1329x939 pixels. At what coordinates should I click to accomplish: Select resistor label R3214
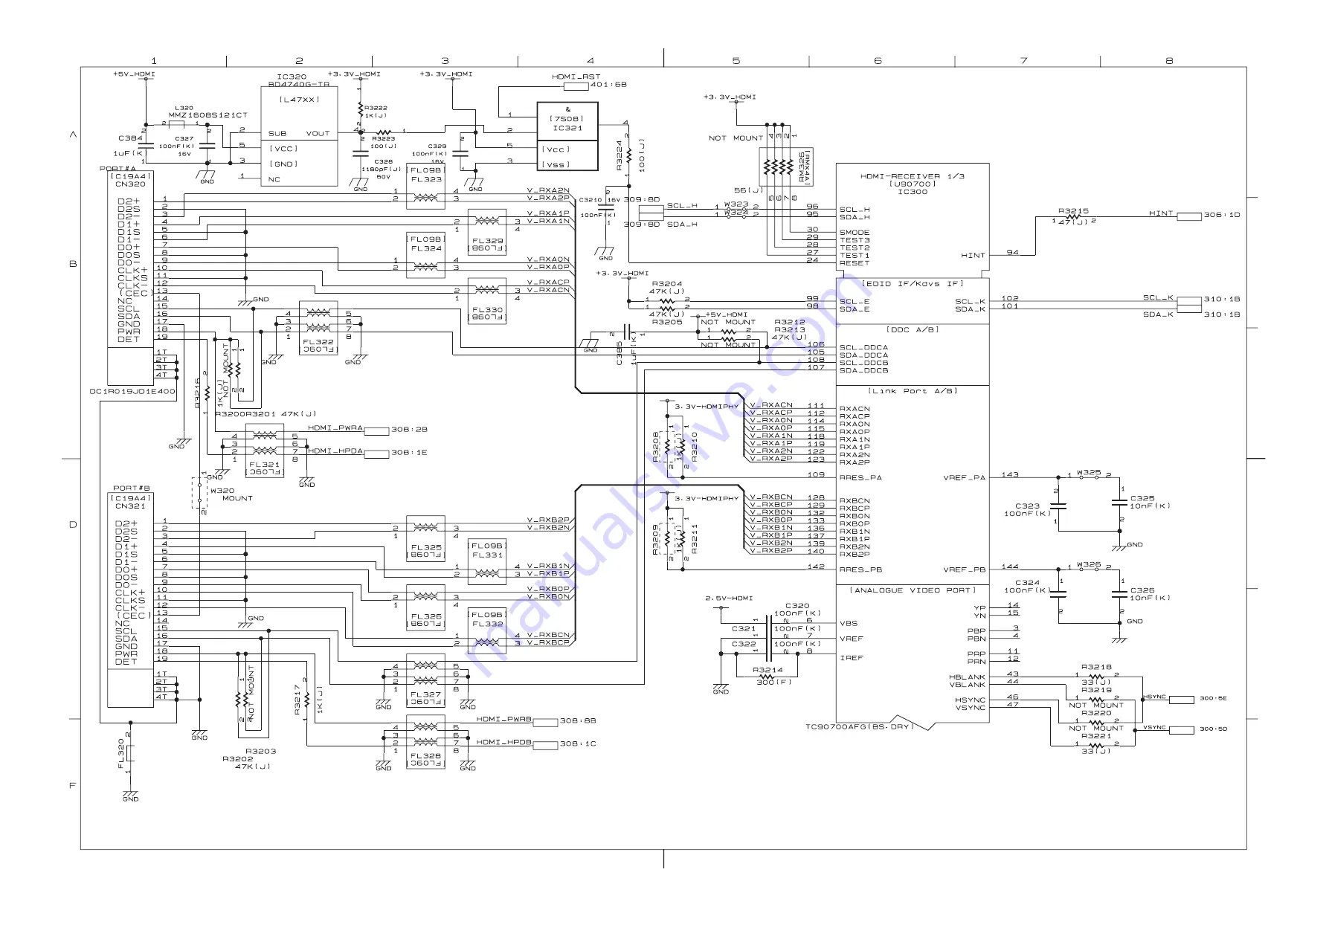coord(768,670)
